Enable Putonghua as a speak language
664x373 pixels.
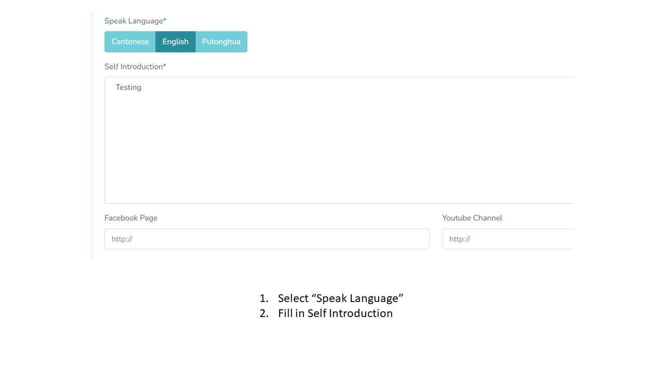[221, 42]
